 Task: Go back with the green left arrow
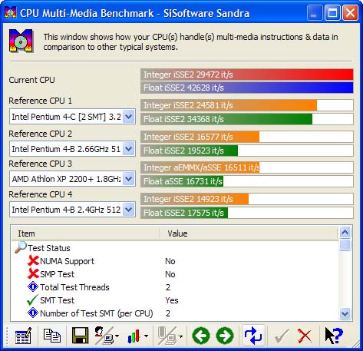point(201,336)
